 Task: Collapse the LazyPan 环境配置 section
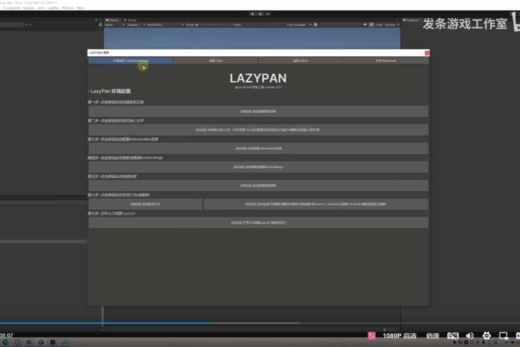(x=89, y=92)
